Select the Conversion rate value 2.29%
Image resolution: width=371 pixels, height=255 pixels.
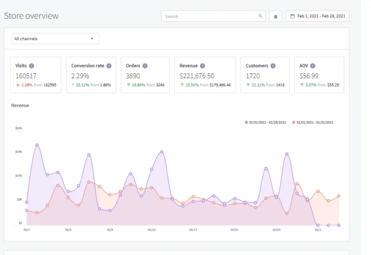80,76
